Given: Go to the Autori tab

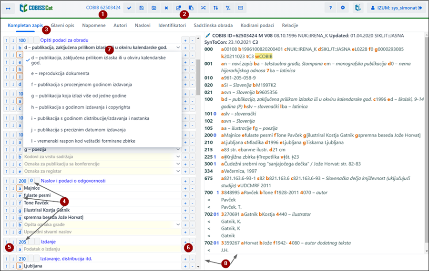Looking at the screenshot, I should tap(120, 25).
